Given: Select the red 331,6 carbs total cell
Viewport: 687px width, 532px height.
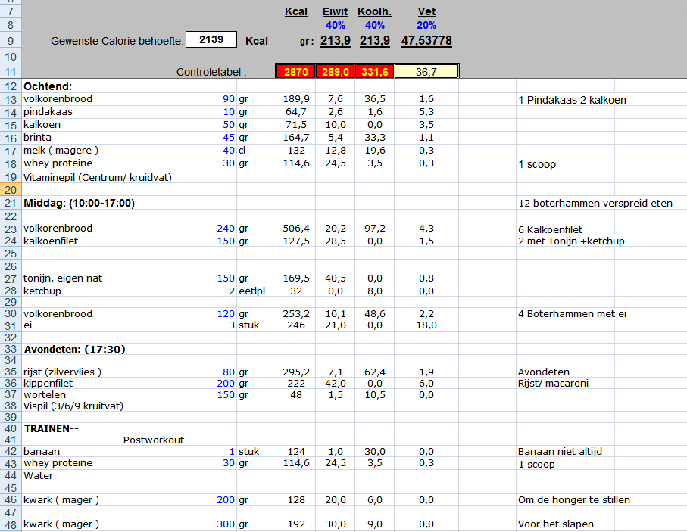Looking at the screenshot, I should coord(375,71).
